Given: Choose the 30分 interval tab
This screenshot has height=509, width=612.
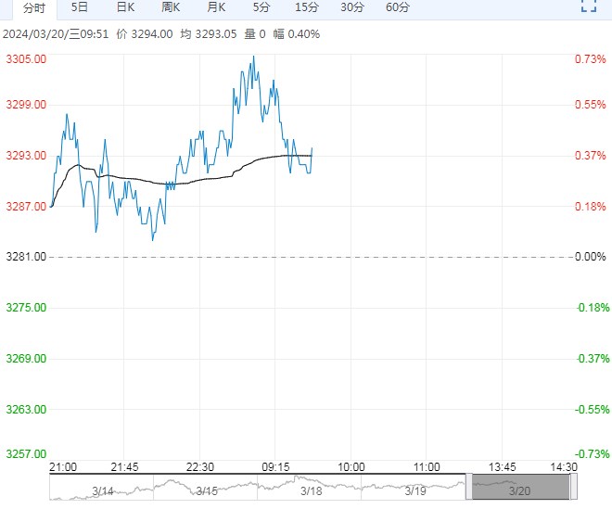Looking at the screenshot, I should [352, 7].
